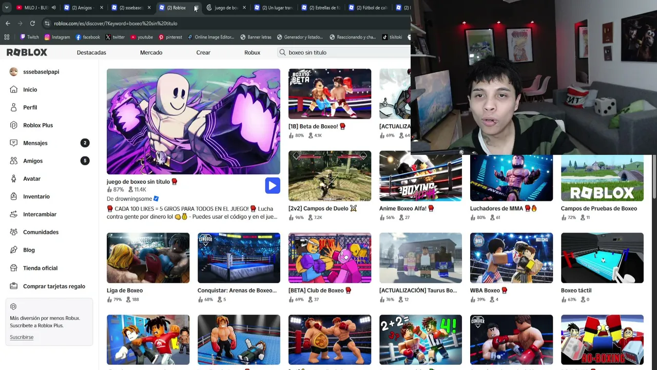The width and height of the screenshot is (657, 370).
Task: Click the sssebaselpapi profile avatar
Action: pos(14,72)
